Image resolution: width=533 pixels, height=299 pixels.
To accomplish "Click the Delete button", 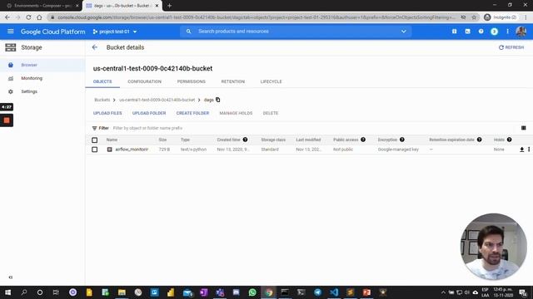I will (x=270, y=113).
